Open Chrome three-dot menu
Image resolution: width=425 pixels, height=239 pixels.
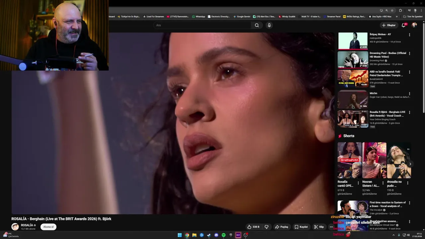click(421, 10)
